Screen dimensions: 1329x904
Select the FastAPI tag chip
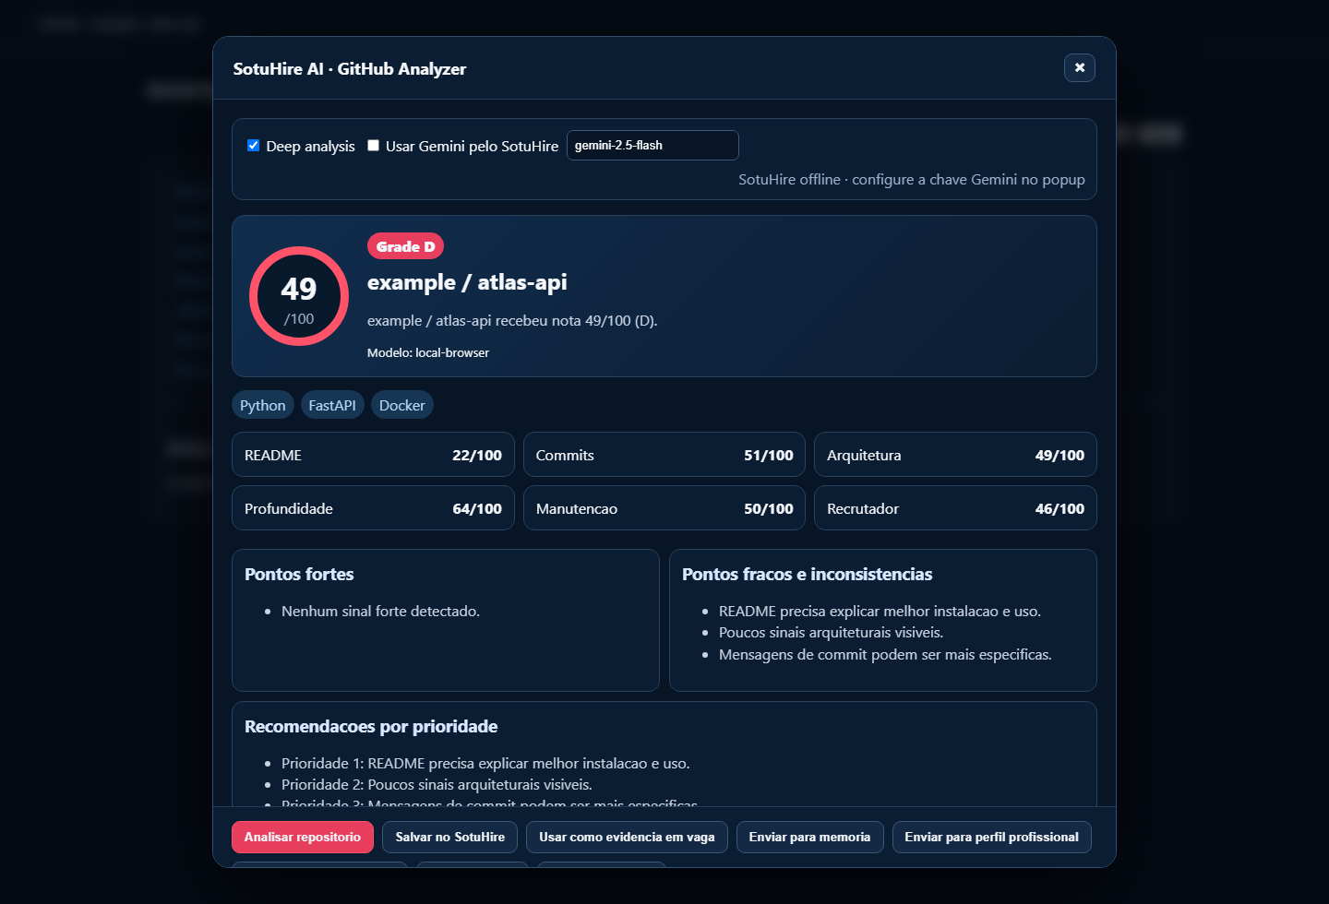[x=332, y=405]
